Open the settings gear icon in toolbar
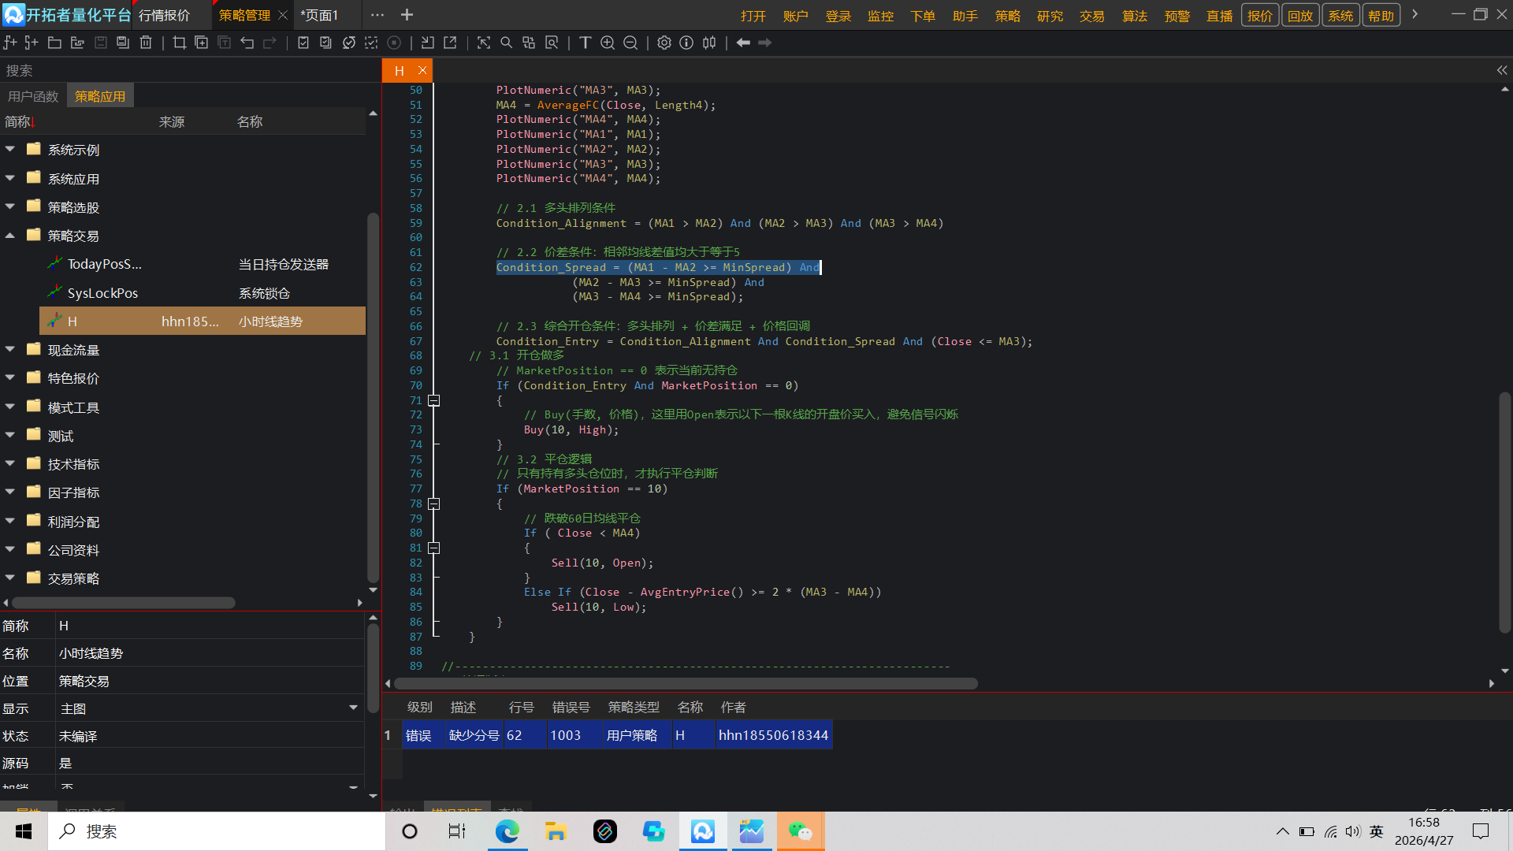Image resolution: width=1513 pixels, height=851 pixels. tap(664, 43)
